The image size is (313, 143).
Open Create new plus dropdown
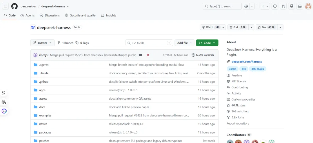point(265,6)
